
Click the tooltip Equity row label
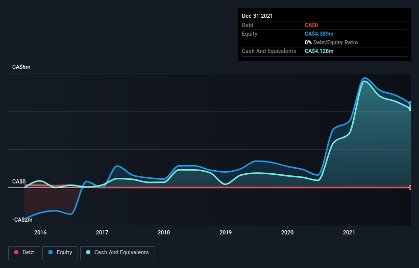click(250, 34)
